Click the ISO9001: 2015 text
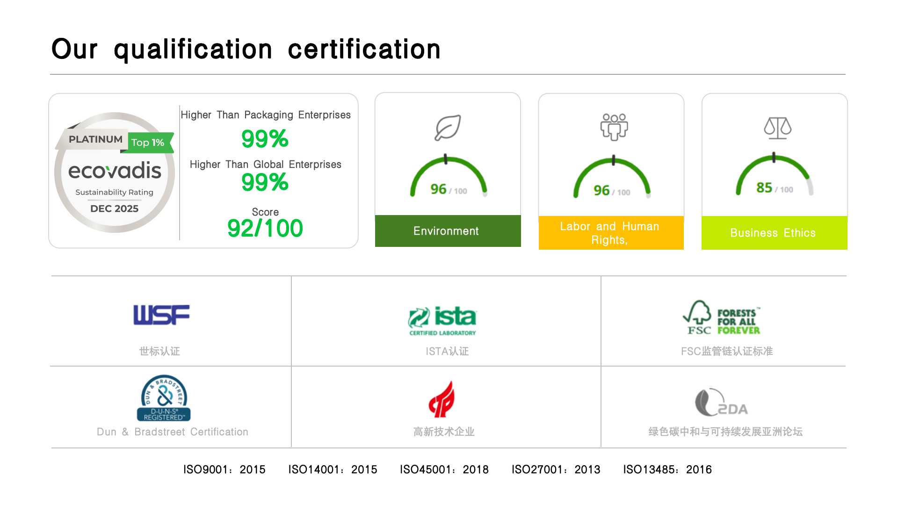898x505 pixels. 224,469
